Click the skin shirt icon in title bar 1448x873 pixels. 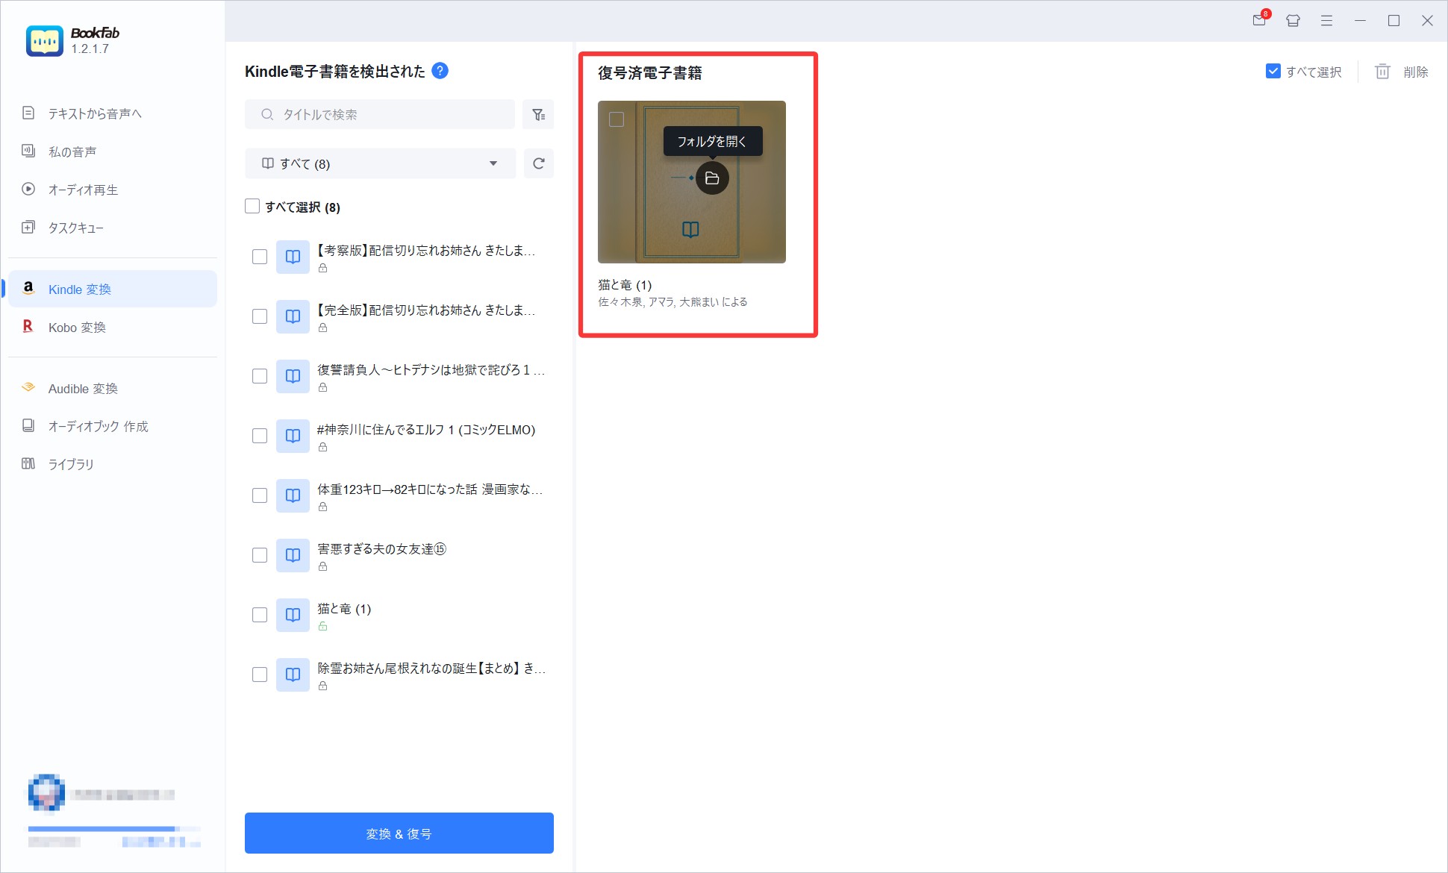click(x=1293, y=21)
